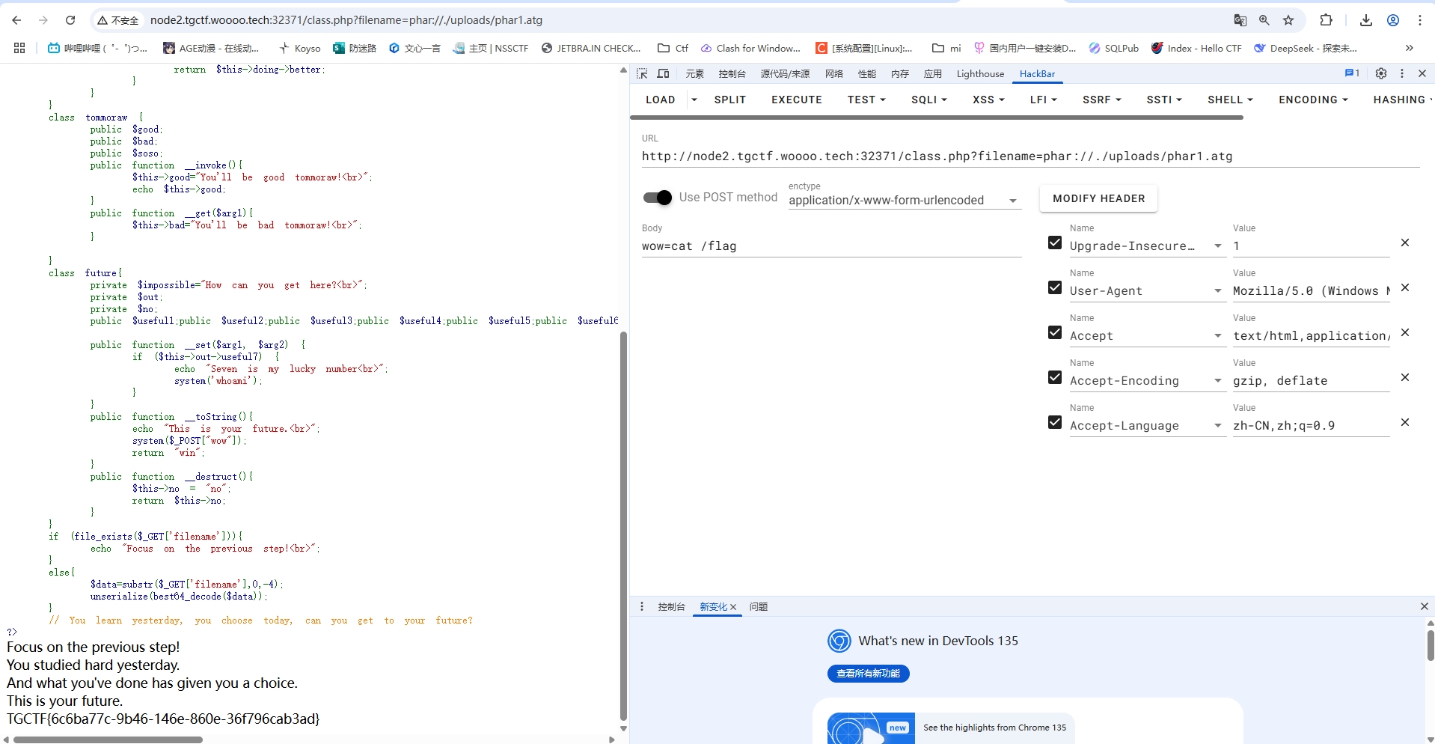The height and width of the screenshot is (744, 1435).
Task: Uncheck the User-Agent header checkbox
Action: click(x=1055, y=287)
